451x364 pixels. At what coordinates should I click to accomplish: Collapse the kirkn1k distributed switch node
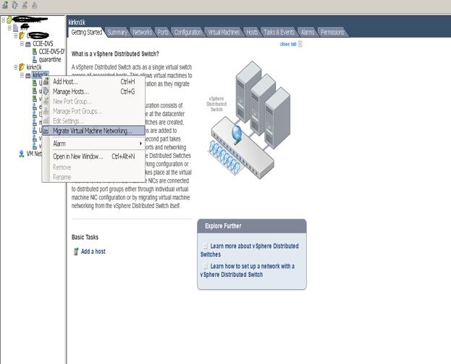pos(22,75)
